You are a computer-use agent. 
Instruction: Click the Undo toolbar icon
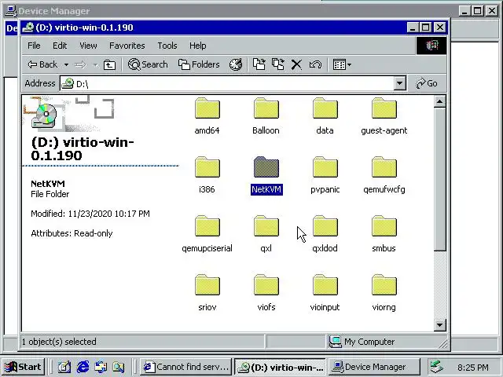click(315, 64)
